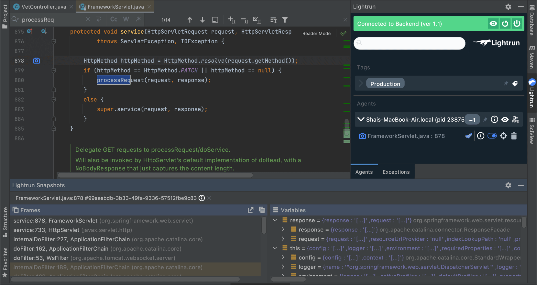Delete the FrameworkServlet.java snapshot action
This screenshot has width=537, height=285.
tap(514, 136)
